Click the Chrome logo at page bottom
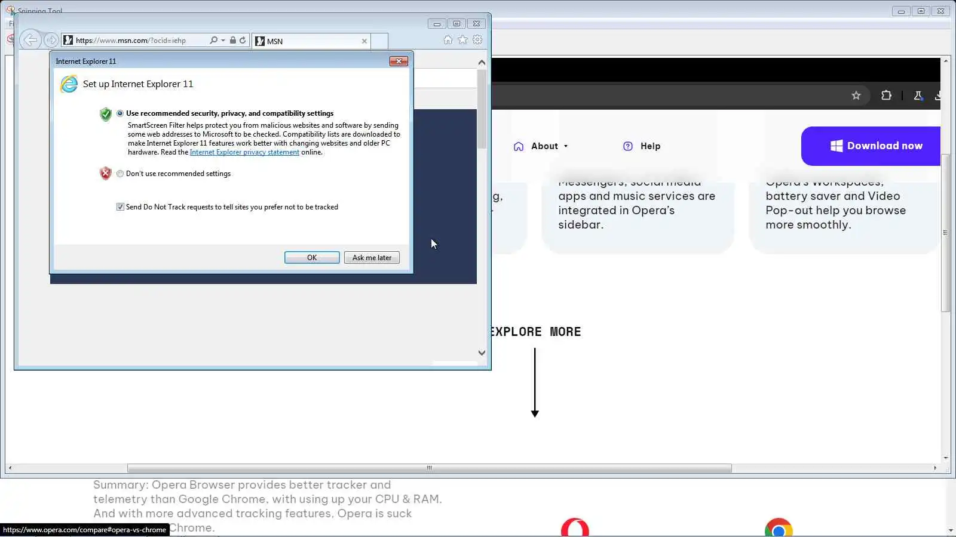956x537 pixels. point(779,527)
